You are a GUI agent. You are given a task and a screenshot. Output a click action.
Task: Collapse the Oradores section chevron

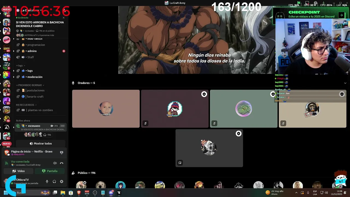345,83
